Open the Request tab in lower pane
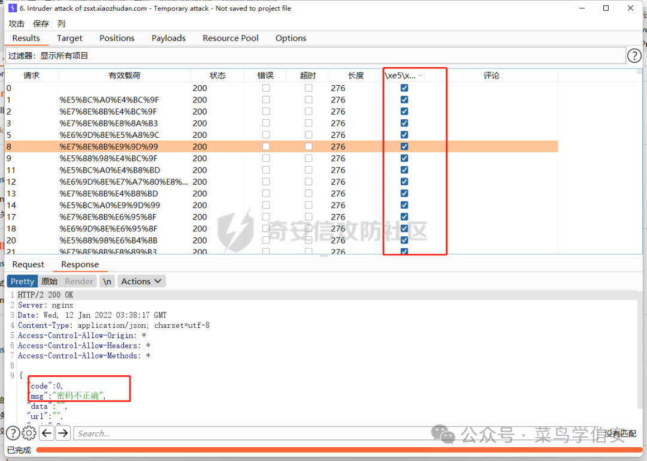Image resolution: width=647 pixels, height=461 pixels. pos(28,264)
